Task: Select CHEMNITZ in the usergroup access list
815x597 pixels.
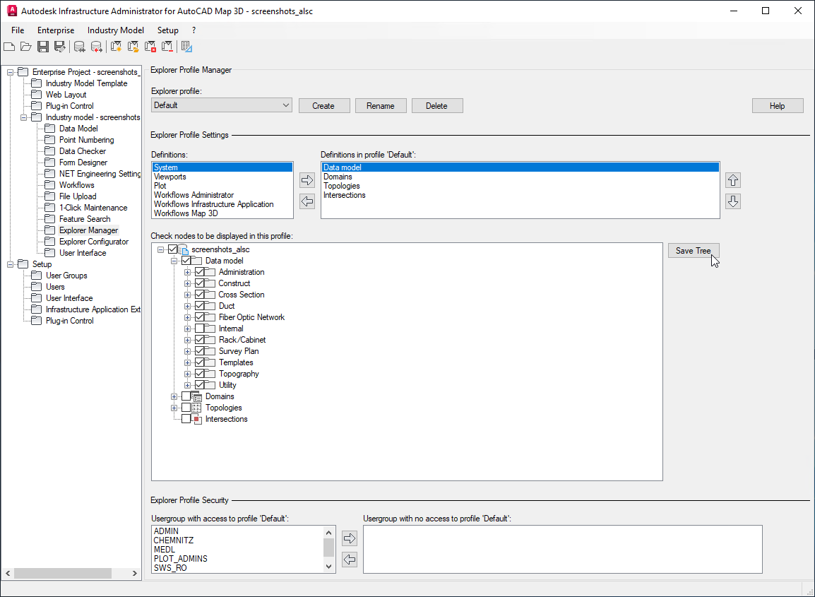Action: (x=237, y=540)
